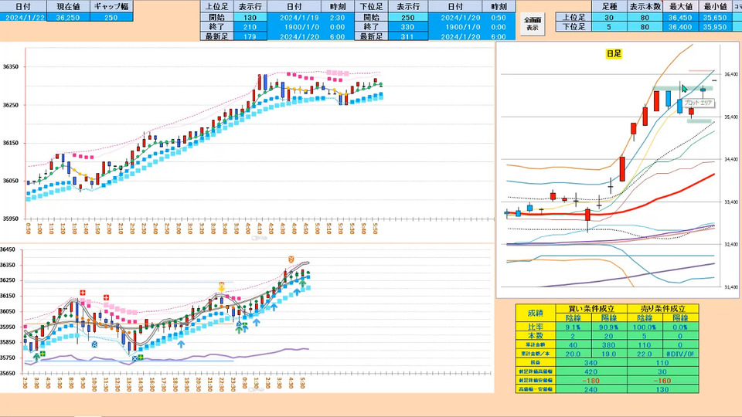This screenshot has height=417, width=742.
Task: Click the 32,400 axis label on 日足 chart
Action: coord(730,245)
